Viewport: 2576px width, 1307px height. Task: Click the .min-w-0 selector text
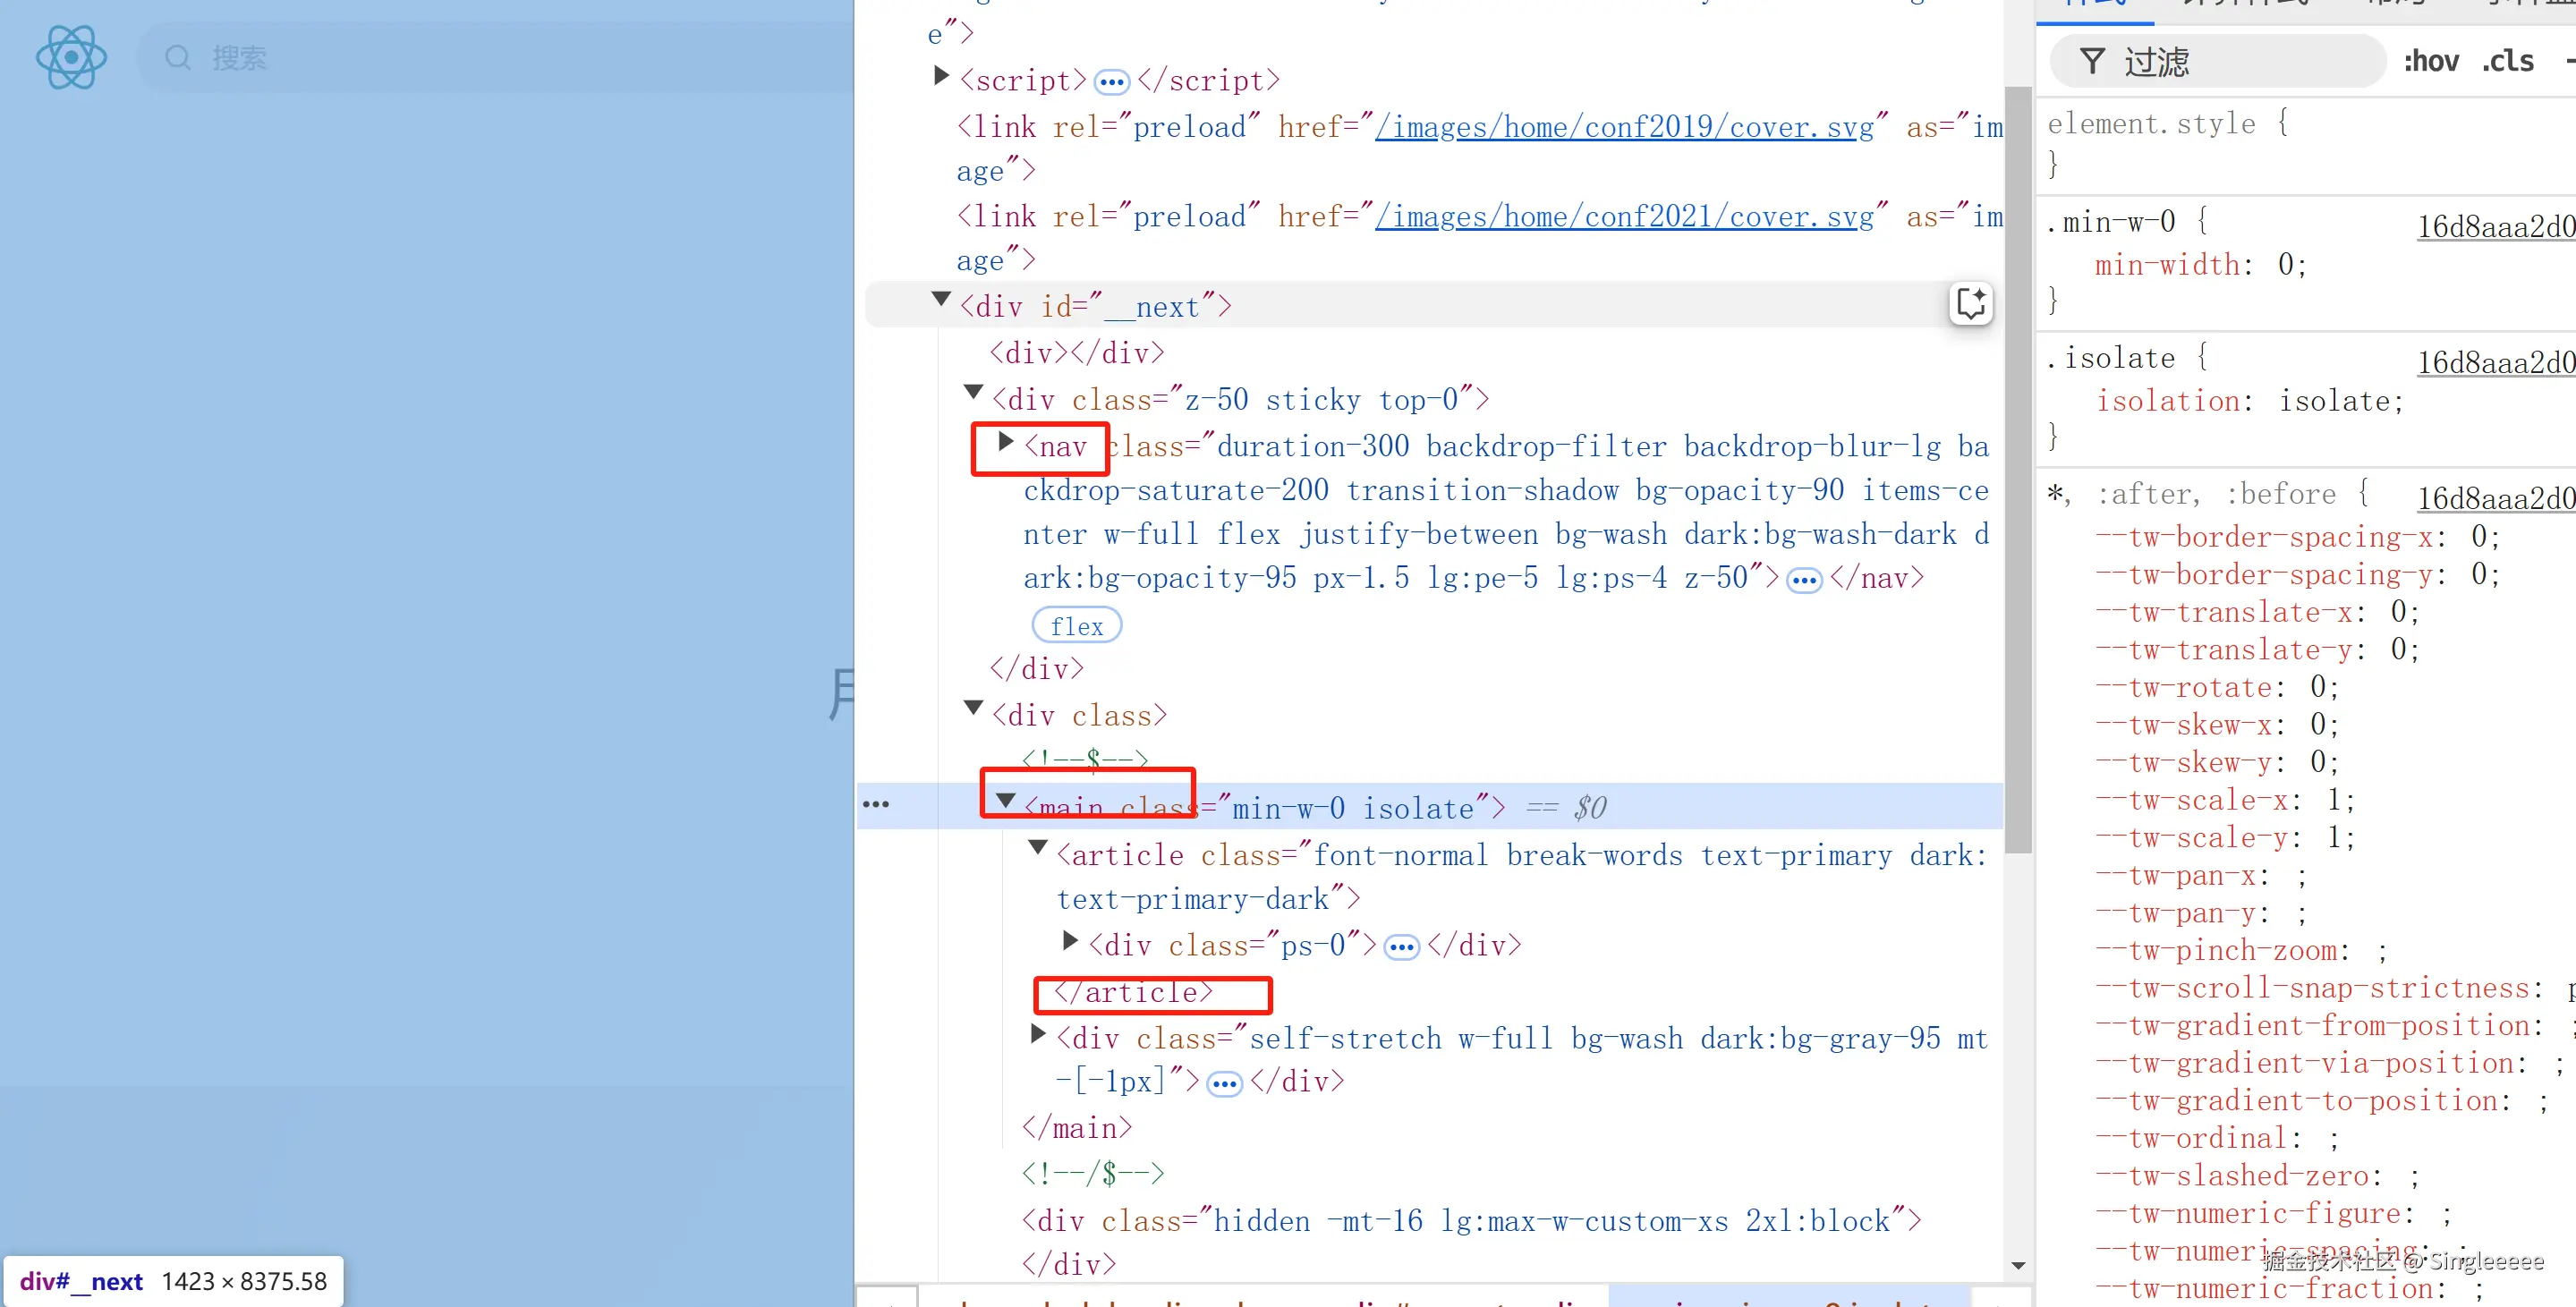tap(2111, 222)
